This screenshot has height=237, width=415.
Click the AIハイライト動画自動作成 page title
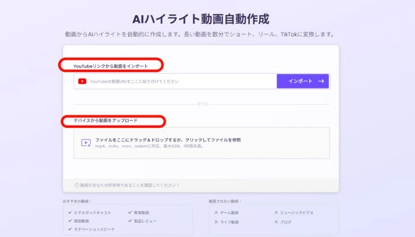click(x=207, y=18)
